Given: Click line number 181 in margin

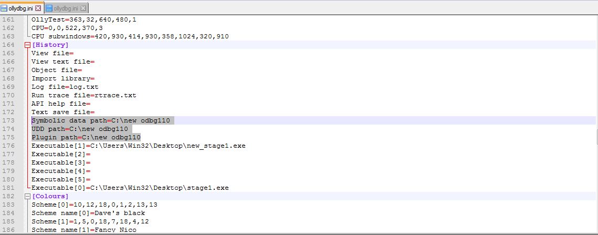Looking at the screenshot, I should (x=8, y=188).
